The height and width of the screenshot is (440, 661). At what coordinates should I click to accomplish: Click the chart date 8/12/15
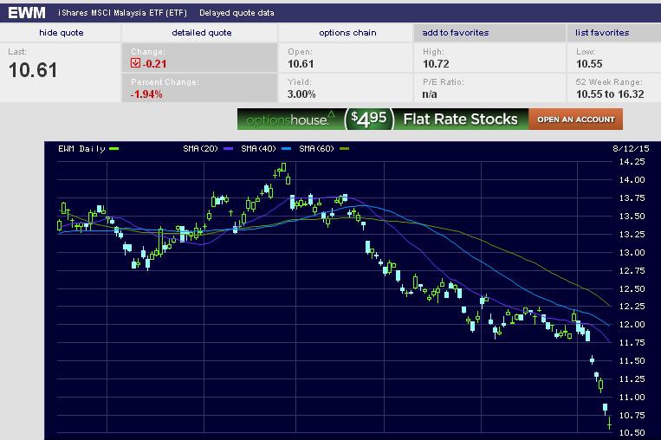tap(631, 149)
